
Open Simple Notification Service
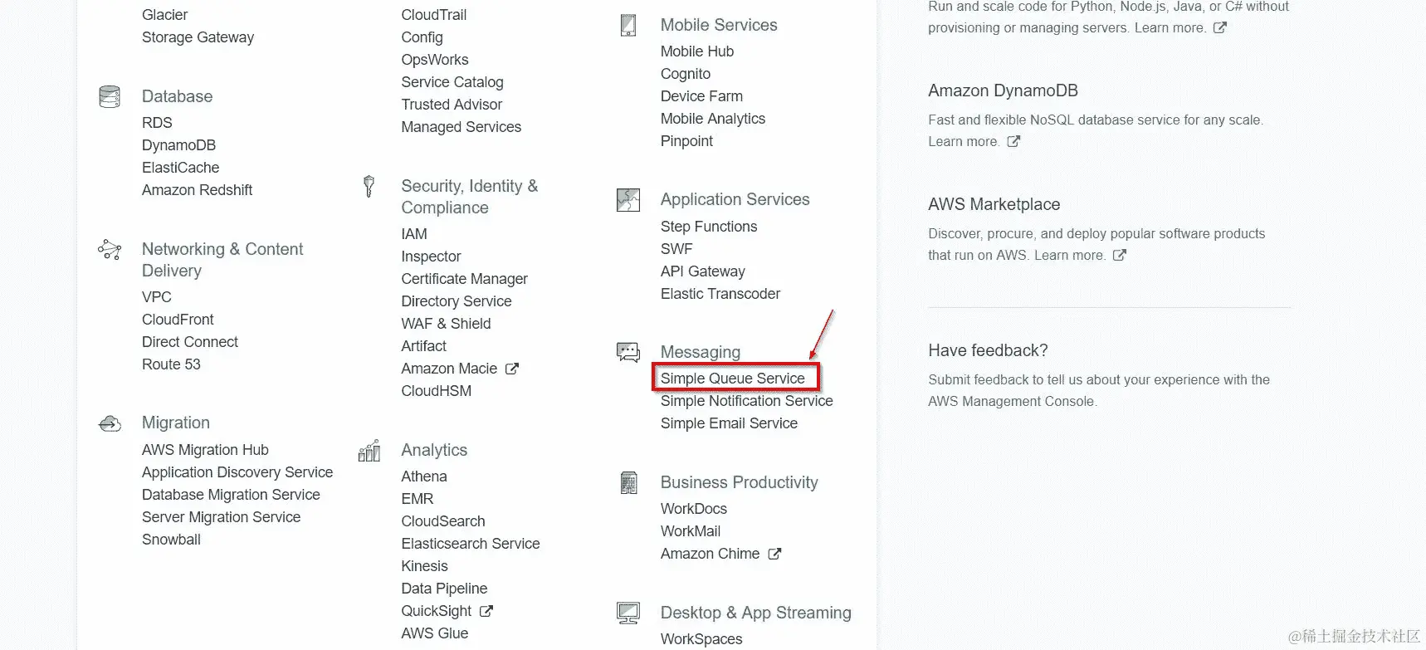pos(747,401)
